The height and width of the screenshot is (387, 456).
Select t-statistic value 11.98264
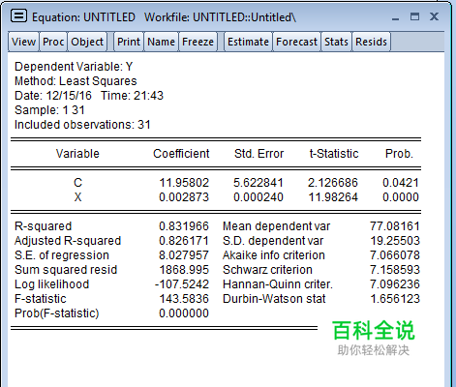click(333, 197)
